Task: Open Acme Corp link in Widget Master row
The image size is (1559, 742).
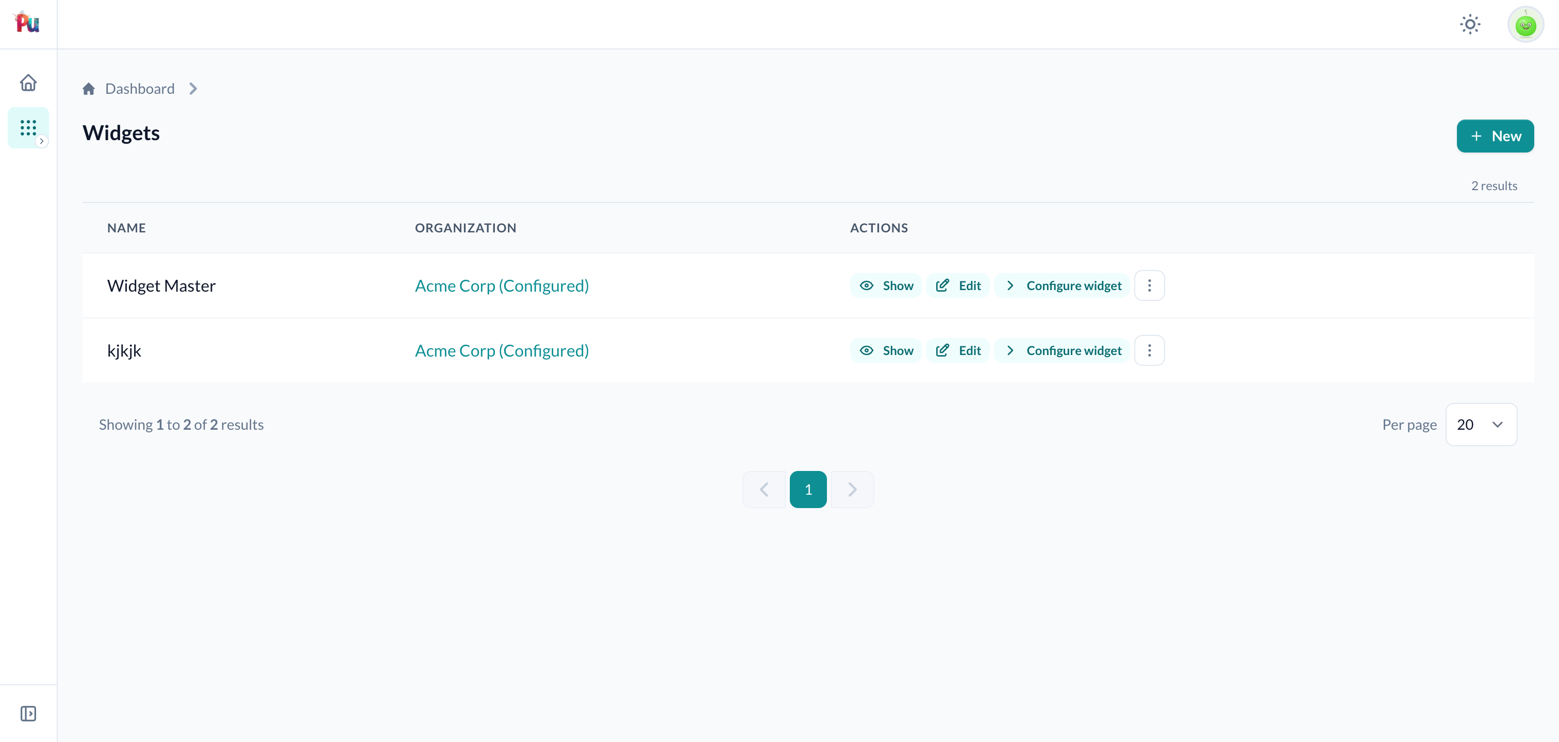Action: click(x=502, y=285)
